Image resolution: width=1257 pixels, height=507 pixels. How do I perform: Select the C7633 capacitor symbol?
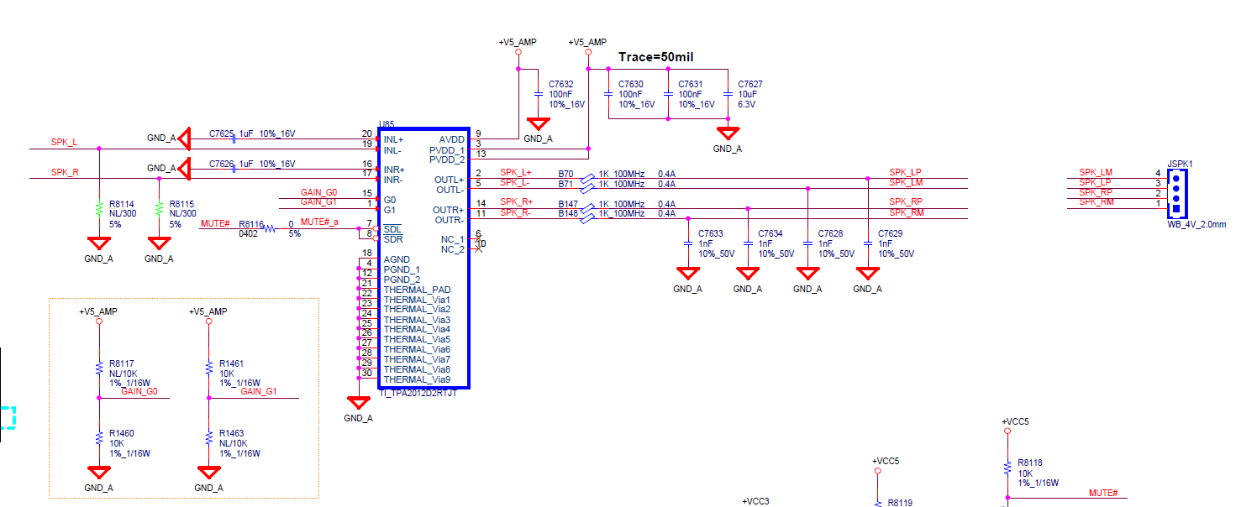[x=687, y=243]
